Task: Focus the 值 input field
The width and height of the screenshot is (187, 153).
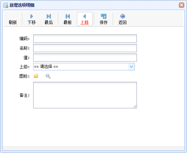Action: tap(85, 58)
